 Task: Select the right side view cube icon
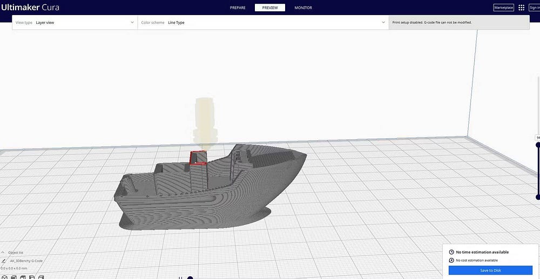[x=41, y=277]
